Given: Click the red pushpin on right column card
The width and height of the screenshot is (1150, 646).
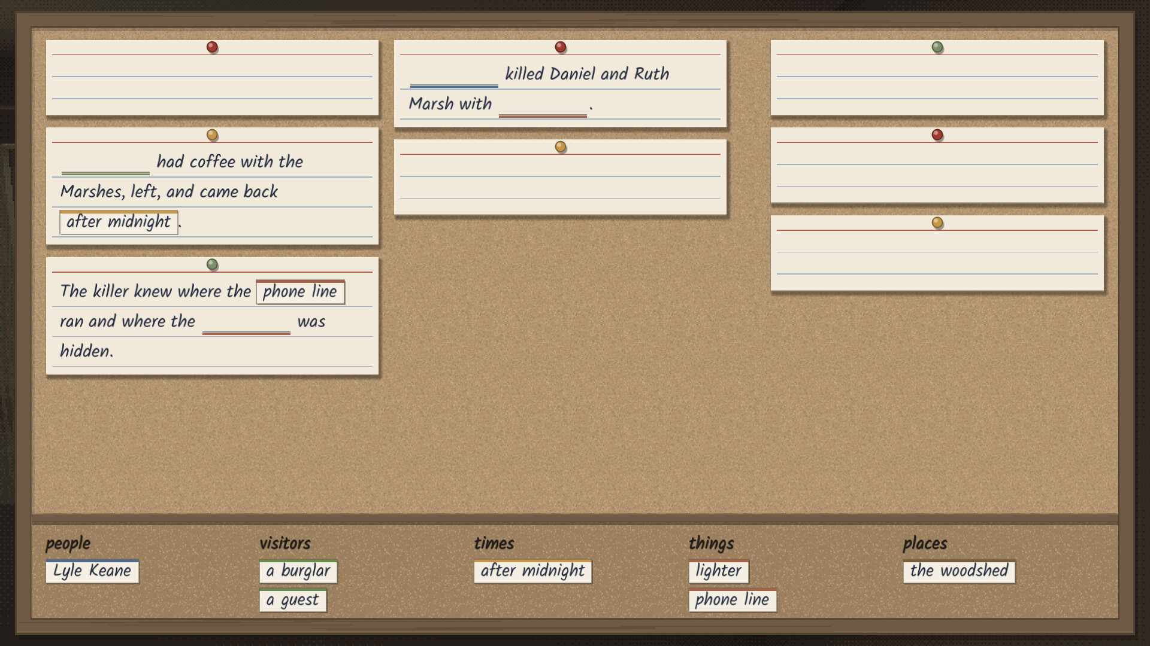Looking at the screenshot, I should [x=937, y=135].
